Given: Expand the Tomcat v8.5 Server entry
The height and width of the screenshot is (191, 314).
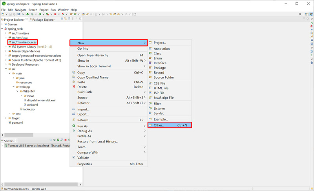Looking at the screenshot, I should coord(2,146).
